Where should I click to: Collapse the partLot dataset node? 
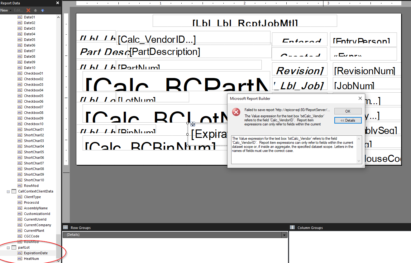click(x=8, y=247)
